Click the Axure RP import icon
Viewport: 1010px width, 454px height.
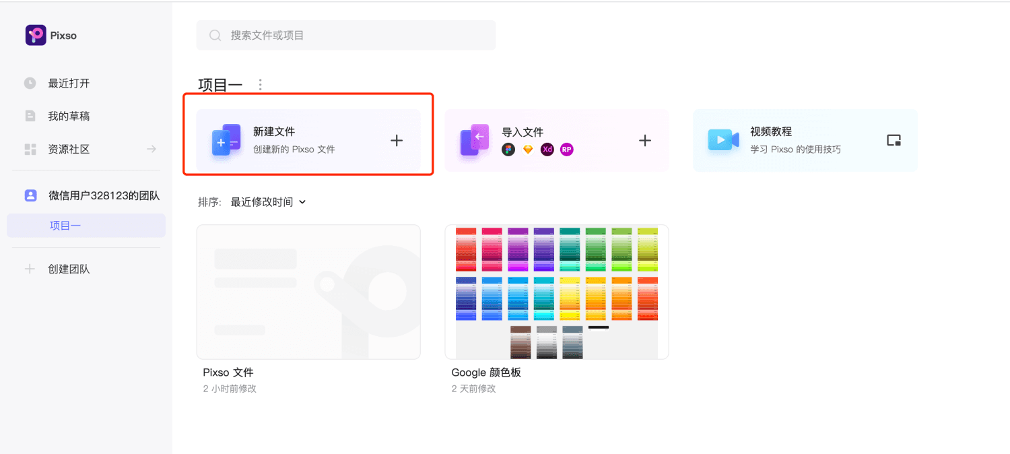pyautogui.click(x=567, y=150)
